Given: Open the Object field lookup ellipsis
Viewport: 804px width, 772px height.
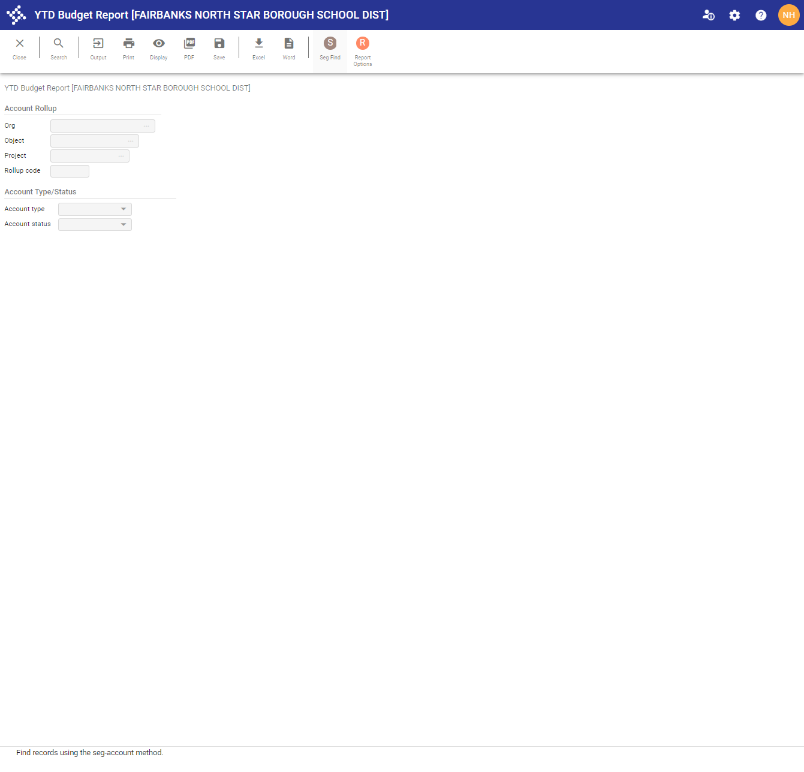Looking at the screenshot, I should click(131, 141).
